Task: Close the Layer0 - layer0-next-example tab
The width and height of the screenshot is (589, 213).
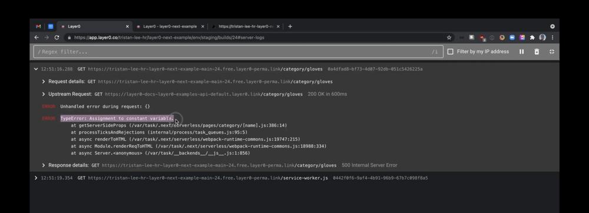Action: [203, 26]
